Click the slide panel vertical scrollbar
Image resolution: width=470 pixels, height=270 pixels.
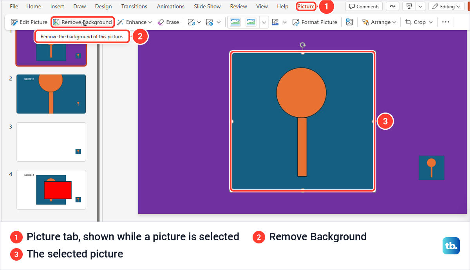pos(98,125)
